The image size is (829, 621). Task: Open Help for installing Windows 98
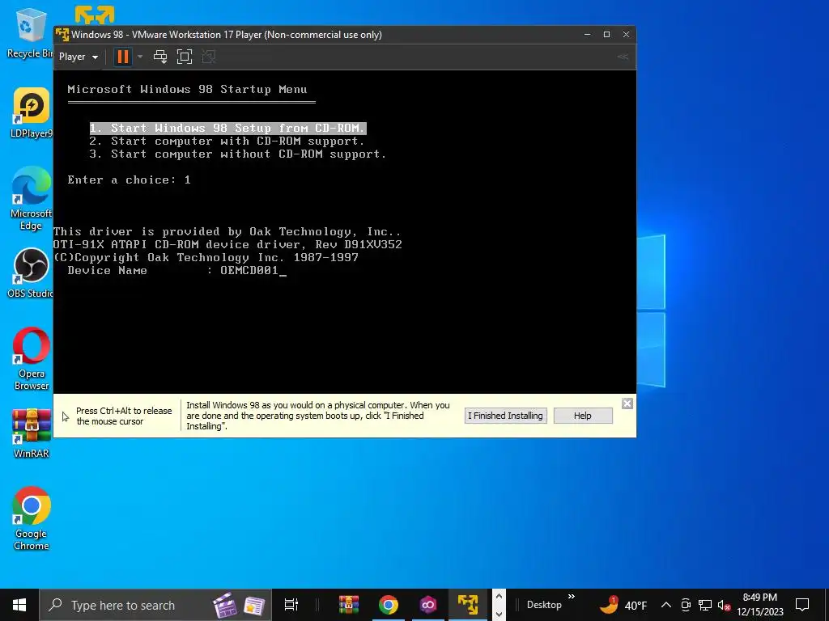(583, 416)
